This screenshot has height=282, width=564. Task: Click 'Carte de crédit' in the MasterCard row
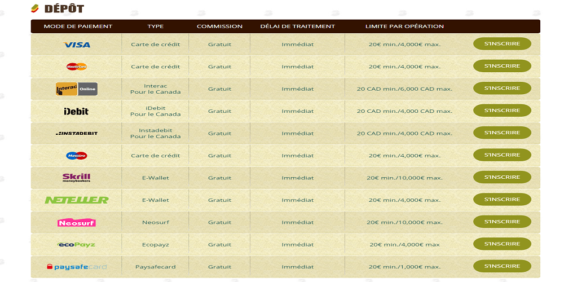156,67
